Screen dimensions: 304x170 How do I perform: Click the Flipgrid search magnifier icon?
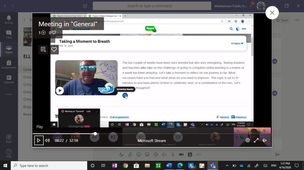231,29
